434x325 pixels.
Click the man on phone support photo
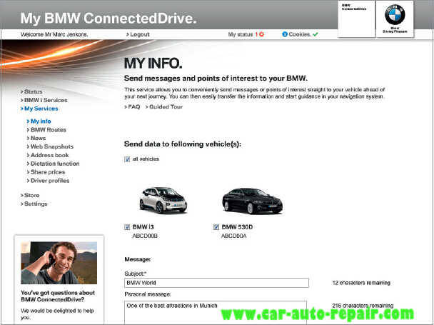(59, 263)
